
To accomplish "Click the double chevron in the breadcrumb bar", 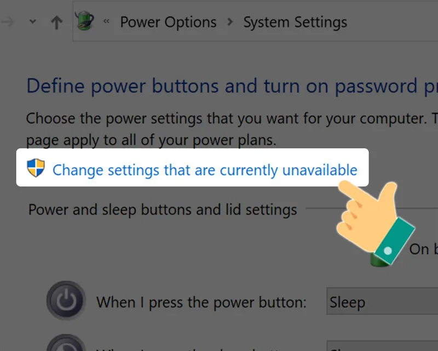I will tap(106, 22).
